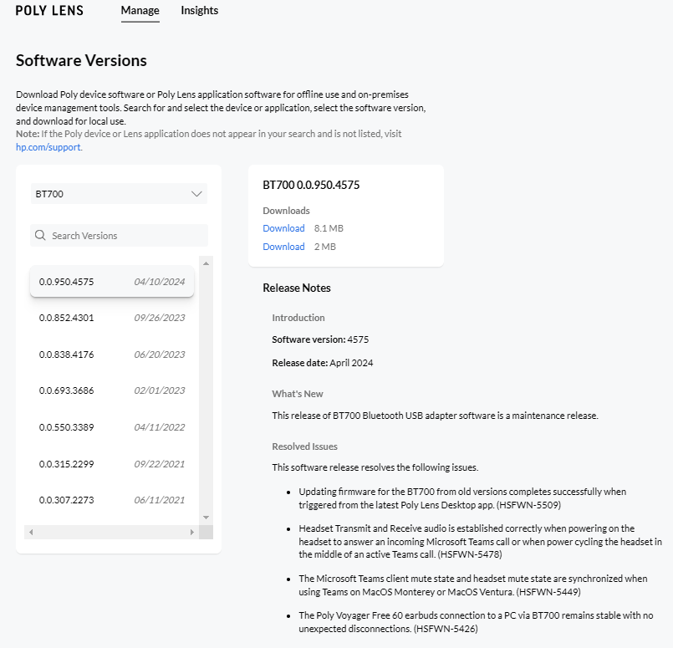Click the HSFWN-5509 issue bullet
Viewport: 673px width, 648px height.
click(462, 498)
